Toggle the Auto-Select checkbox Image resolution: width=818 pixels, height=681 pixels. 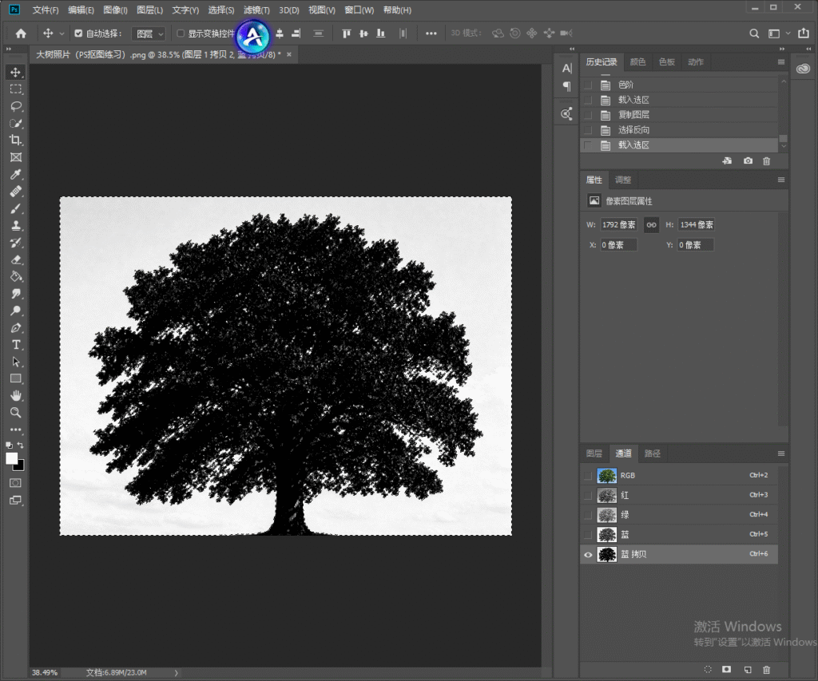point(78,34)
